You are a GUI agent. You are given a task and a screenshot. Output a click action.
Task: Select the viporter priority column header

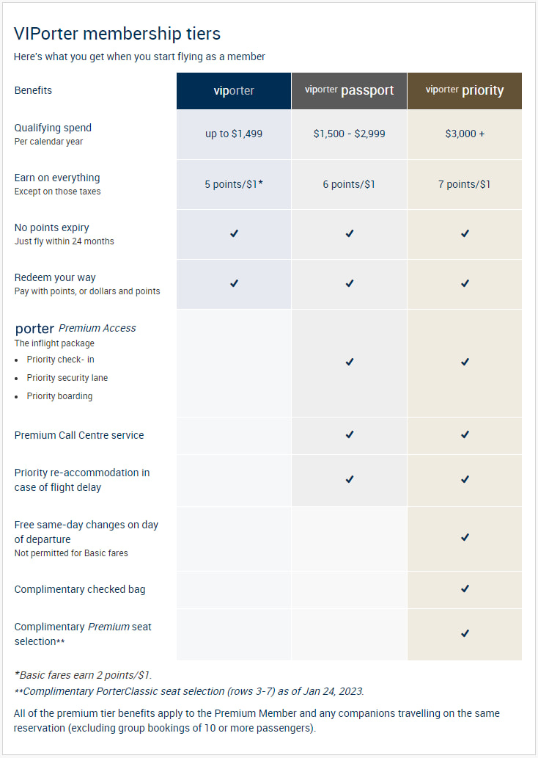(465, 91)
